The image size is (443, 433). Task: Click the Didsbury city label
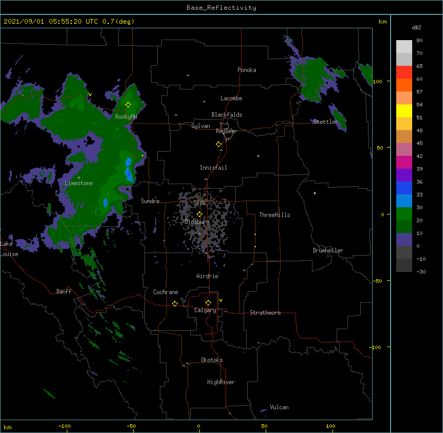point(197,222)
